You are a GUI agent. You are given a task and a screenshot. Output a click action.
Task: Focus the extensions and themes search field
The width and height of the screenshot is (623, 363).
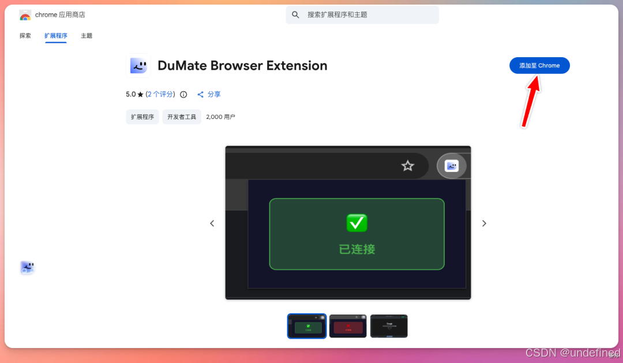pyautogui.click(x=362, y=14)
